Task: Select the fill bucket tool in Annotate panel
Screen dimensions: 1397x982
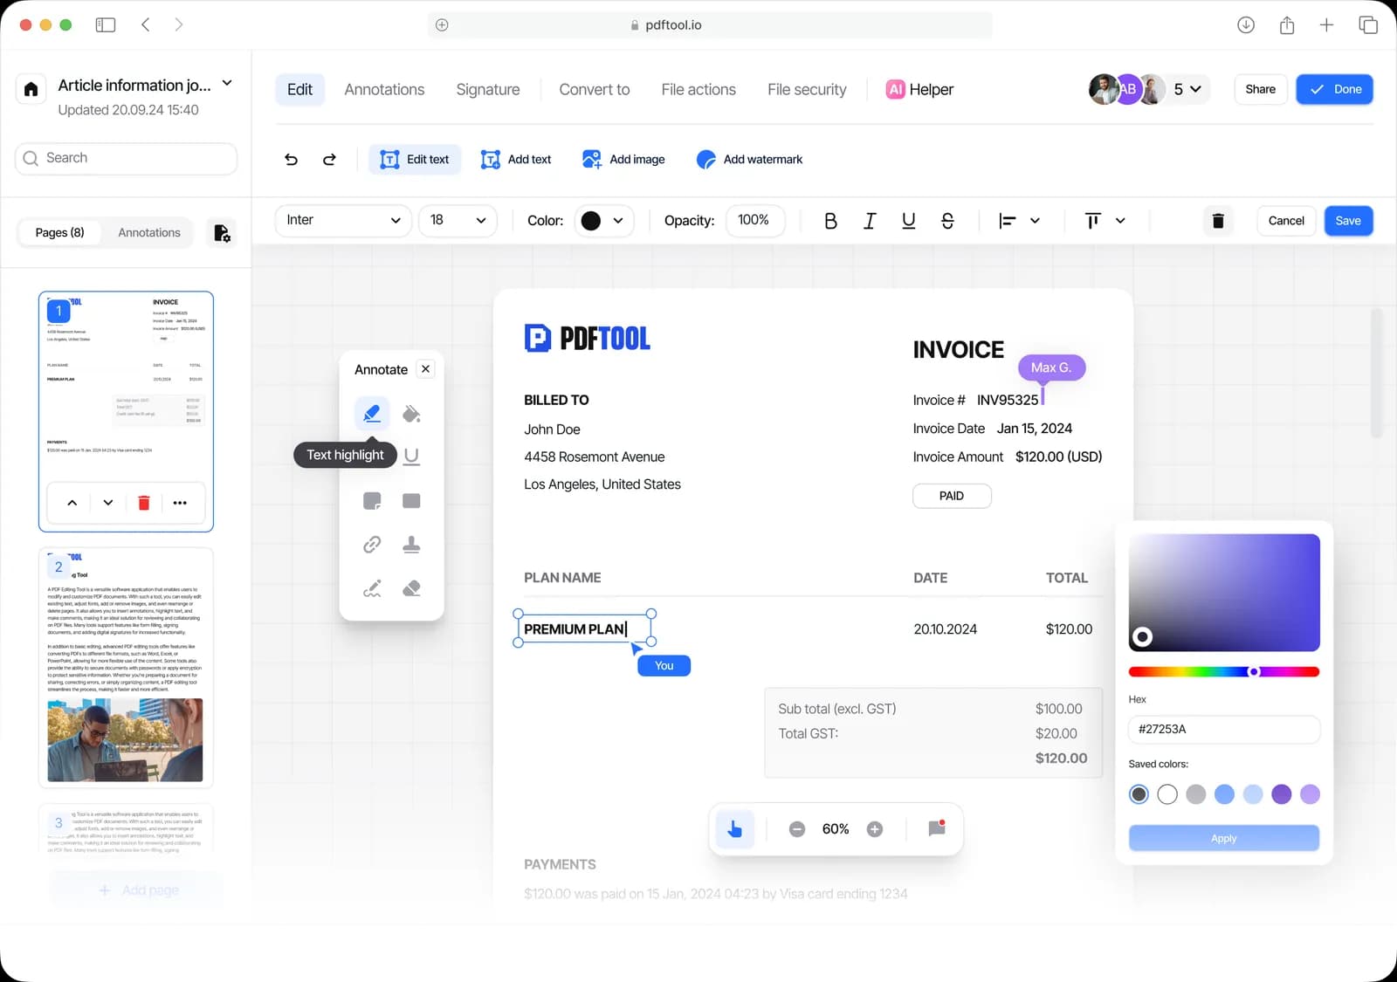Action: point(411,413)
